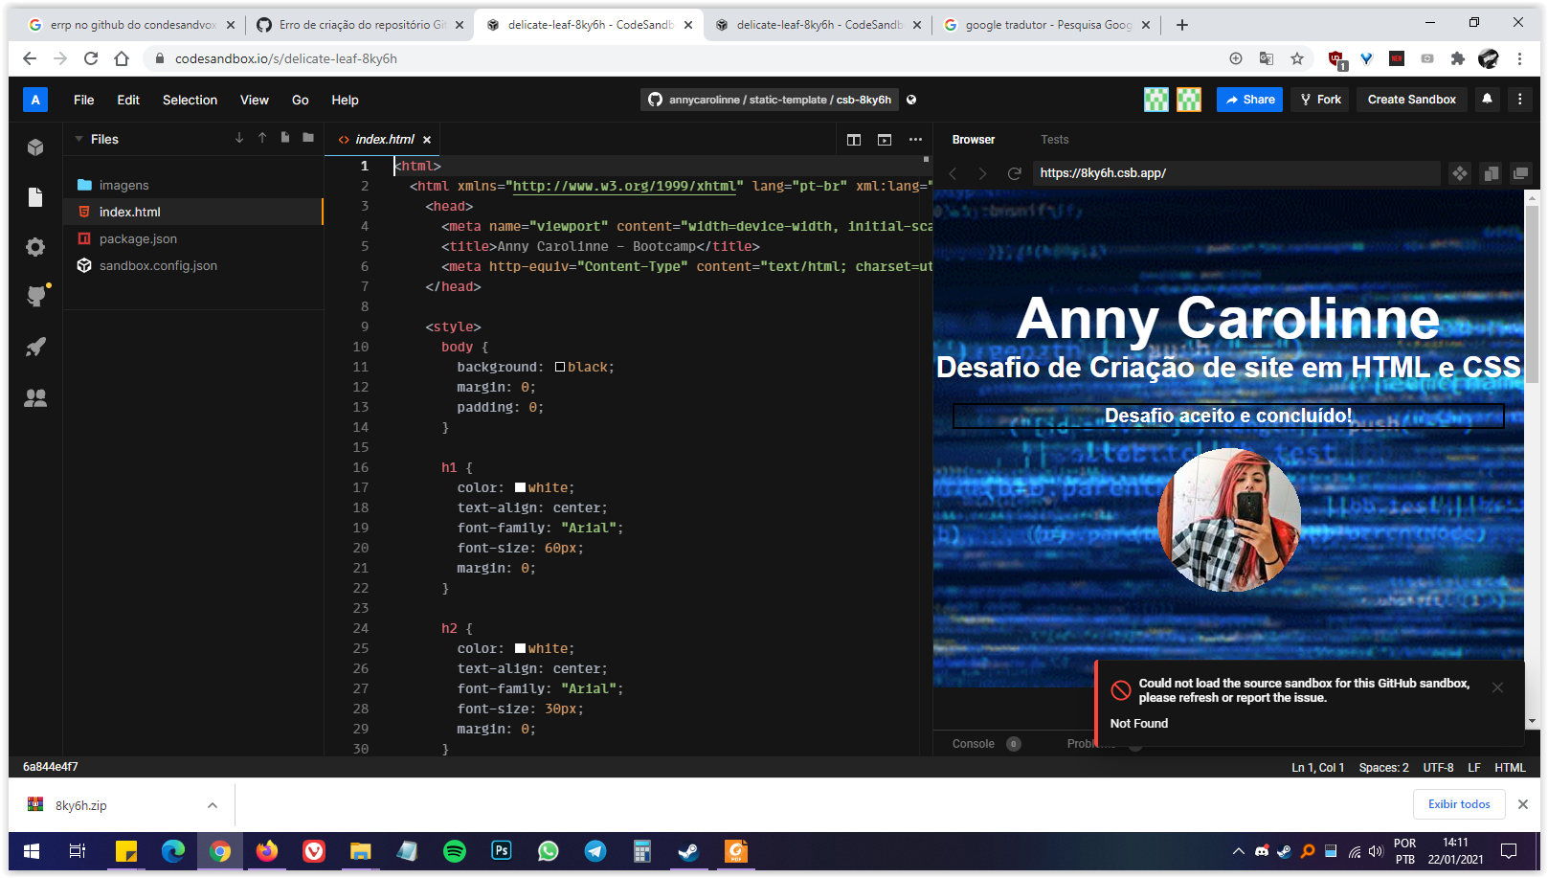Click the first green avatar in header
The image size is (1548, 878).
(1156, 100)
